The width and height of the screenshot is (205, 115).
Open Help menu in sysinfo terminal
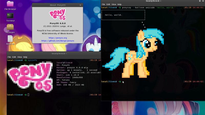[x=25, y=57]
